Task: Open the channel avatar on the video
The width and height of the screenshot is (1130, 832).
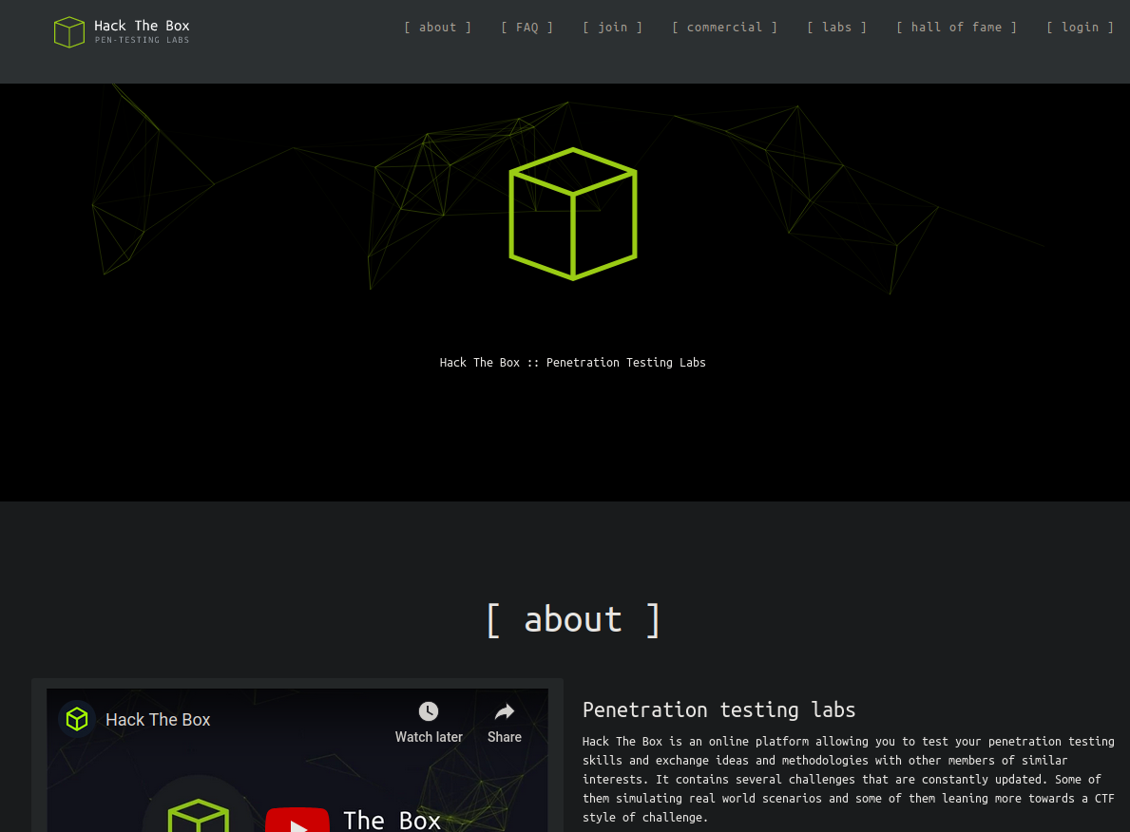Action: pos(77,719)
